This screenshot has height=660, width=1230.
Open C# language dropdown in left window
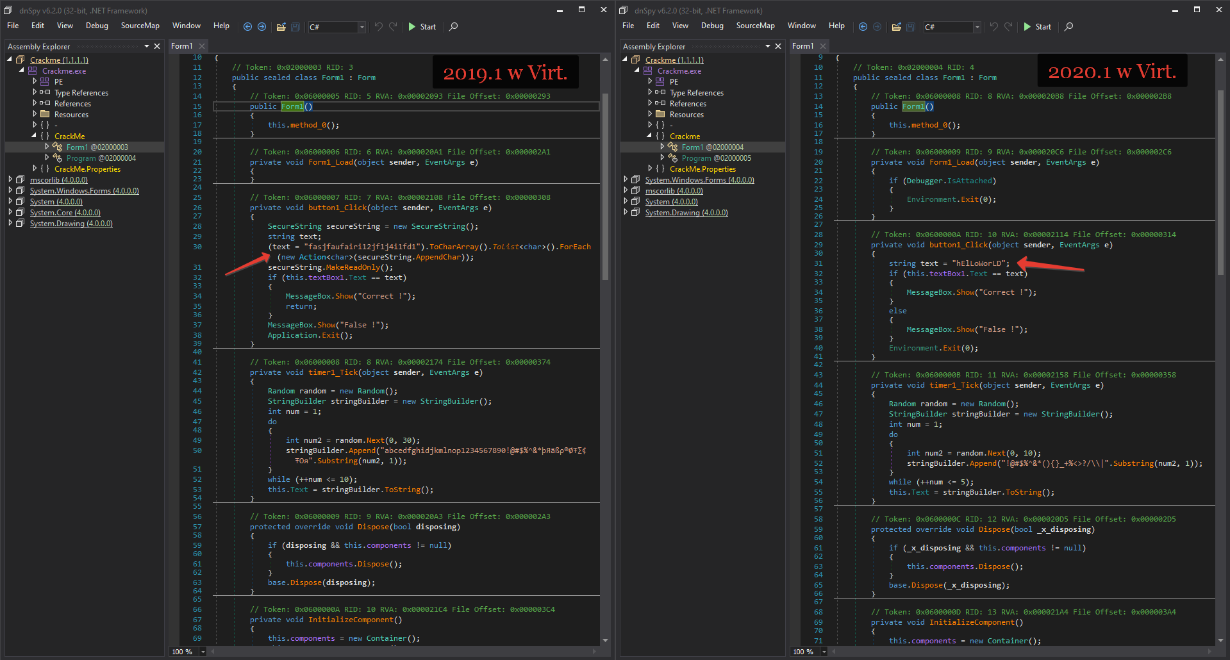(x=362, y=27)
